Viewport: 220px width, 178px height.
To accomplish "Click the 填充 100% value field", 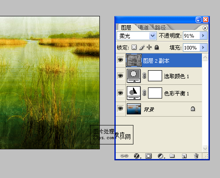I will (x=191, y=48).
